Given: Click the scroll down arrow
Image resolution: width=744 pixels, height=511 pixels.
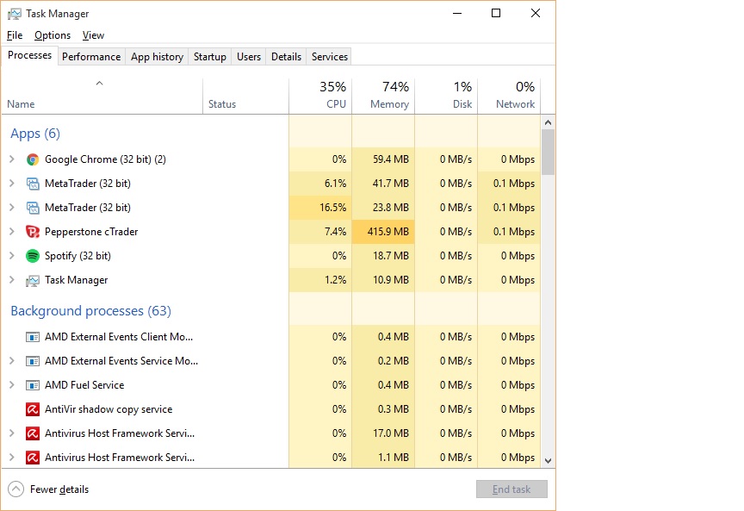Looking at the screenshot, I should [x=548, y=461].
